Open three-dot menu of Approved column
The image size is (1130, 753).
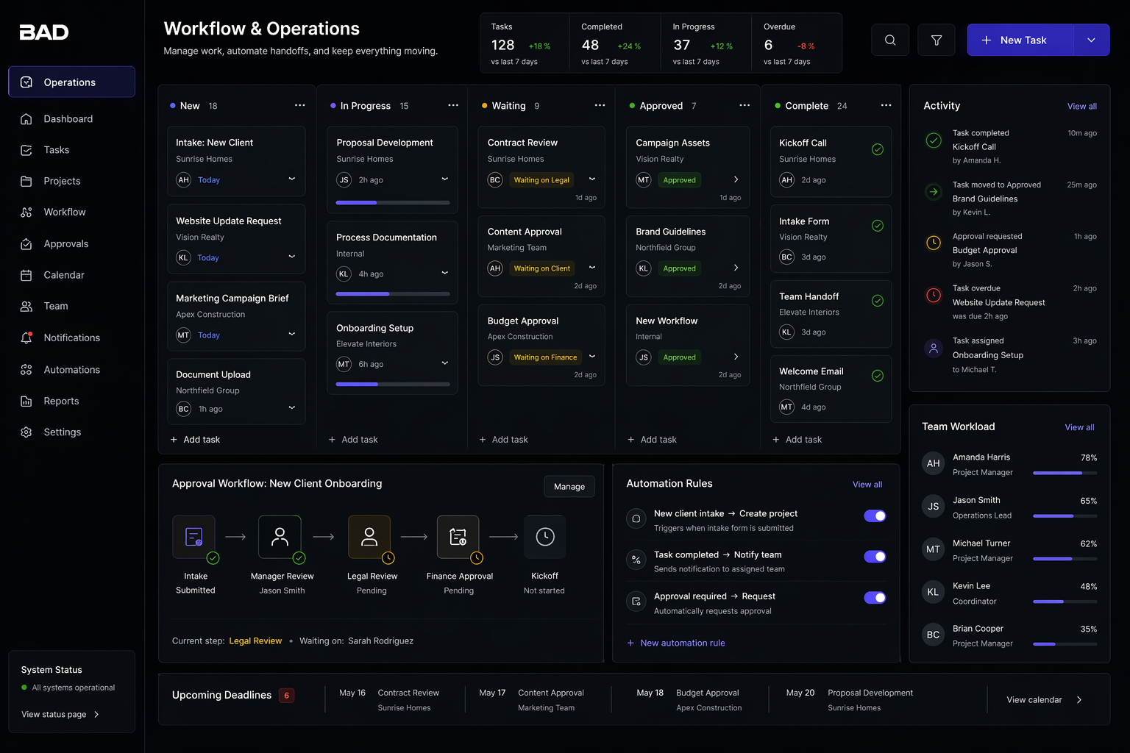pos(745,105)
